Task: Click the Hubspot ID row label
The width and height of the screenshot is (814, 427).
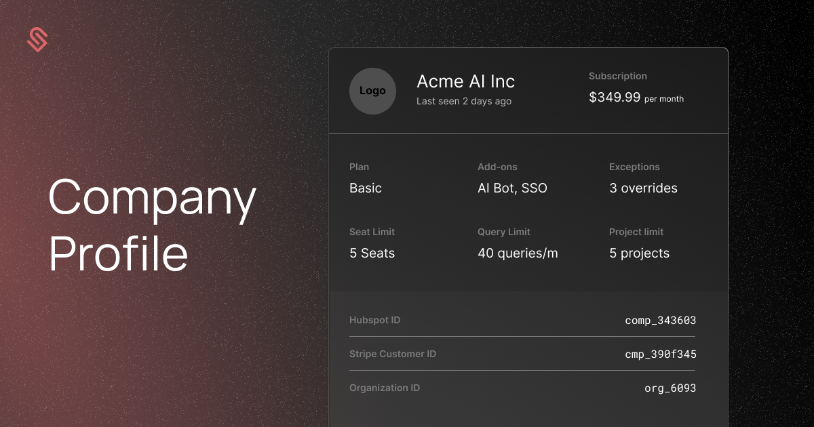Action: click(x=374, y=320)
